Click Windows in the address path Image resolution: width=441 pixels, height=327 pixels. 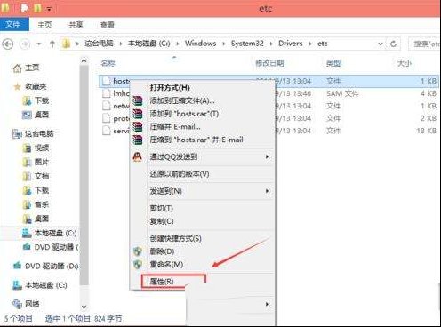tap(201, 44)
